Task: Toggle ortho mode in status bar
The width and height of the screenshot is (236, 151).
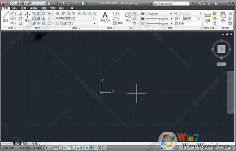Action: [60, 148]
